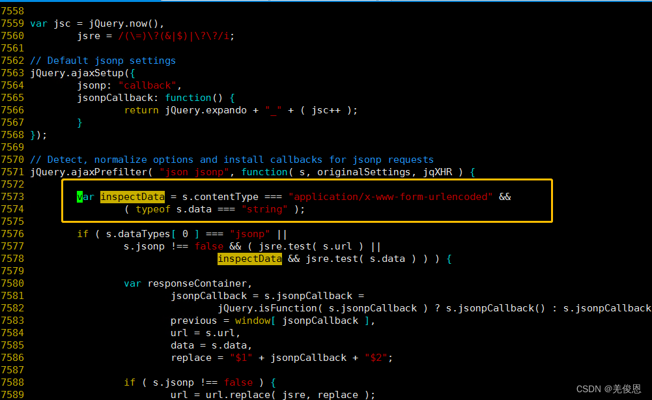The width and height of the screenshot is (652, 400).
Task: Click 'jQuery.isFunction(' on line 7582
Action: [270, 308]
